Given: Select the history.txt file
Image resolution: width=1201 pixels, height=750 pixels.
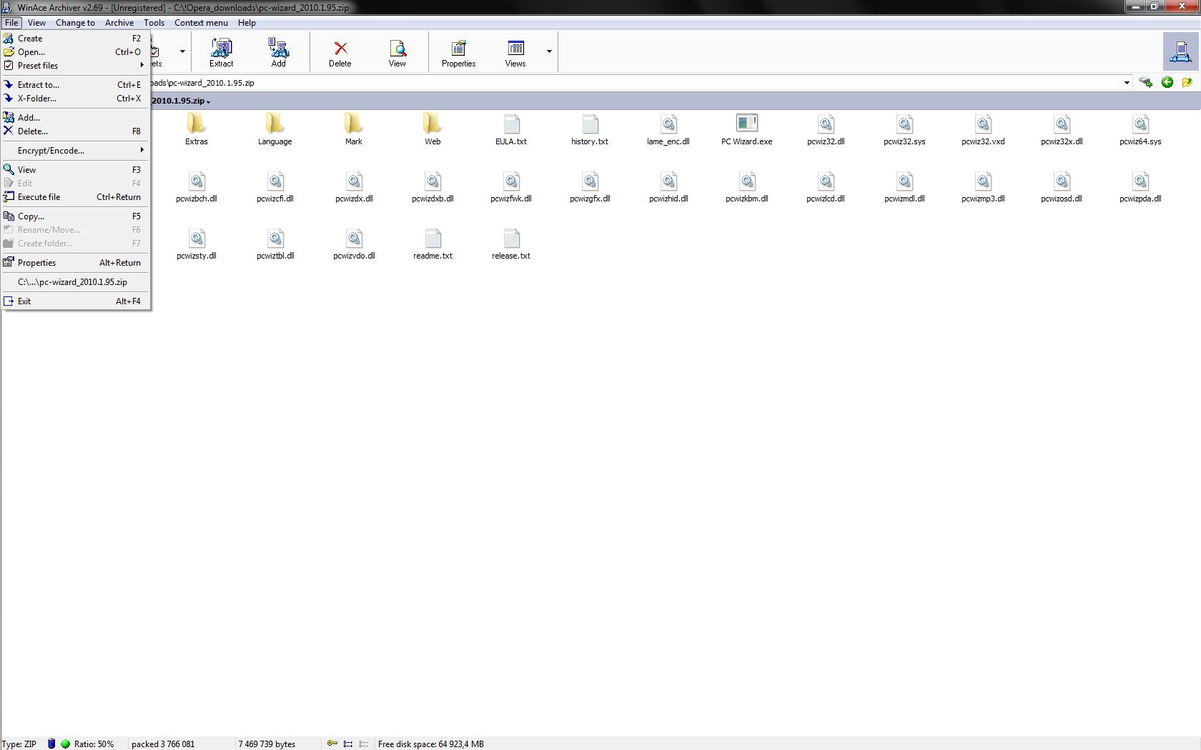Looking at the screenshot, I should click(590, 129).
